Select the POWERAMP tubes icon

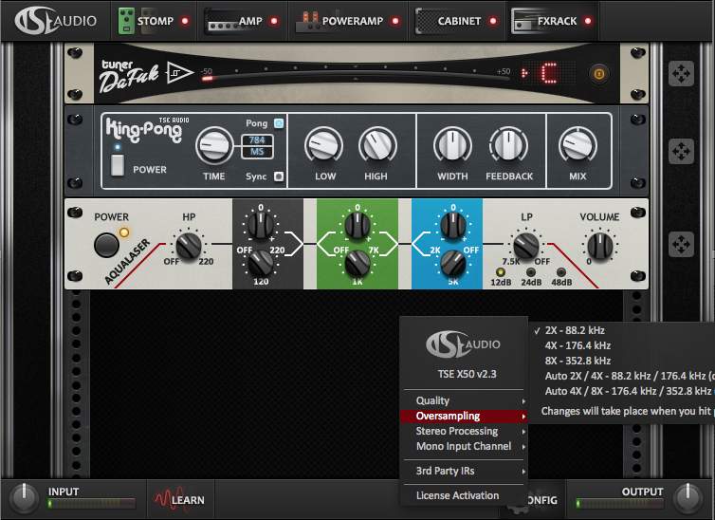(x=306, y=20)
